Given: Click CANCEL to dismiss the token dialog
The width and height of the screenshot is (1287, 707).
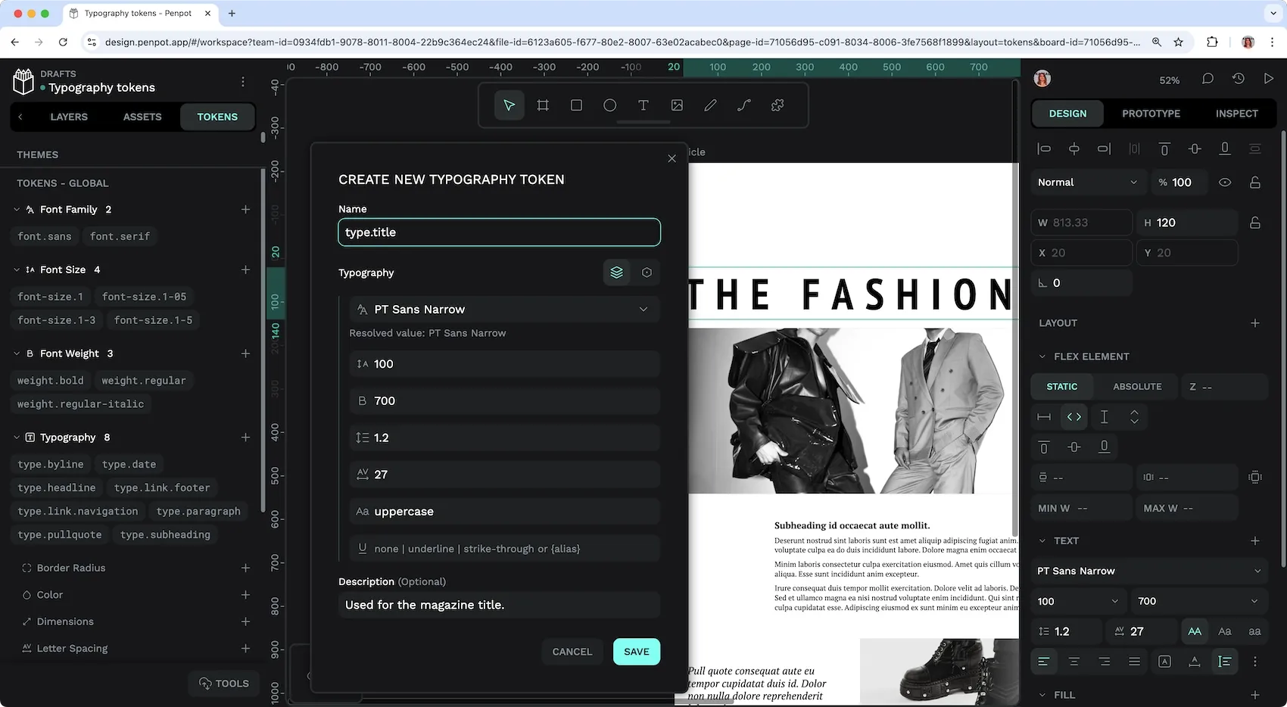Looking at the screenshot, I should [x=572, y=651].
